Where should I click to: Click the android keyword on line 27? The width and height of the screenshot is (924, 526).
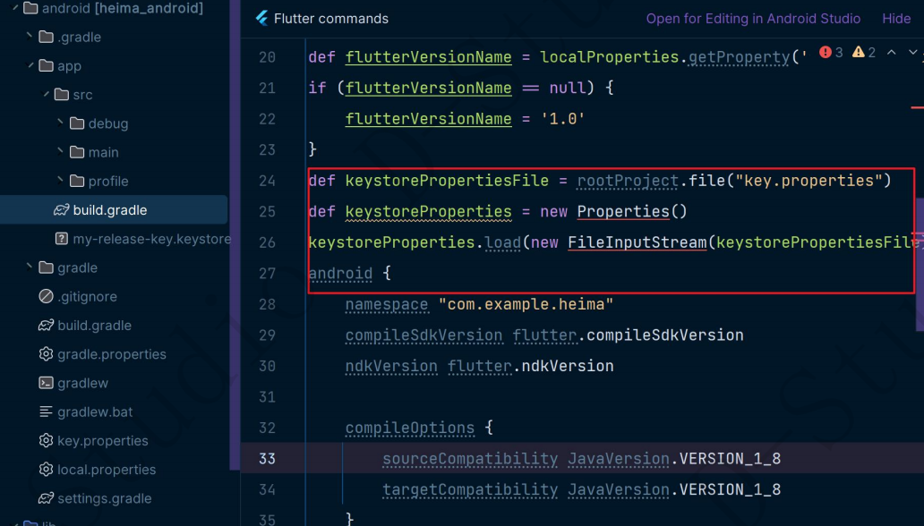pyautogui.click(x=340, y=274)
